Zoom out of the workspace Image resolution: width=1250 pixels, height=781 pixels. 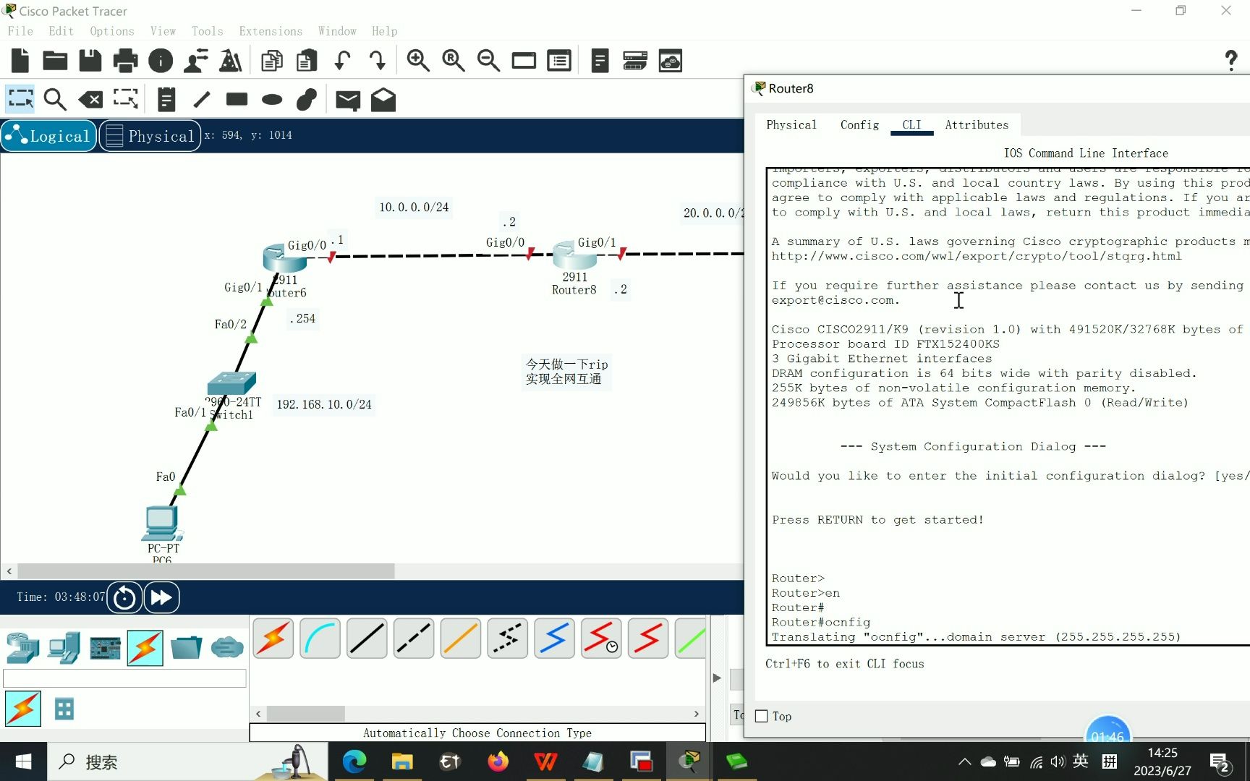(489, 61)
